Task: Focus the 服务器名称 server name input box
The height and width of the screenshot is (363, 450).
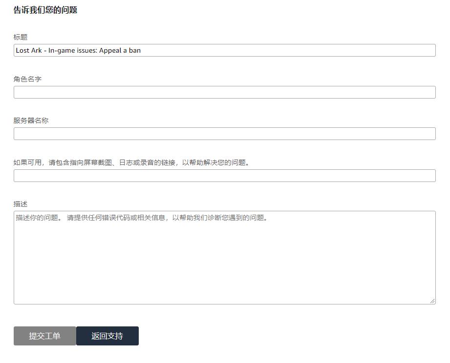Action: (x=225, y=133)
